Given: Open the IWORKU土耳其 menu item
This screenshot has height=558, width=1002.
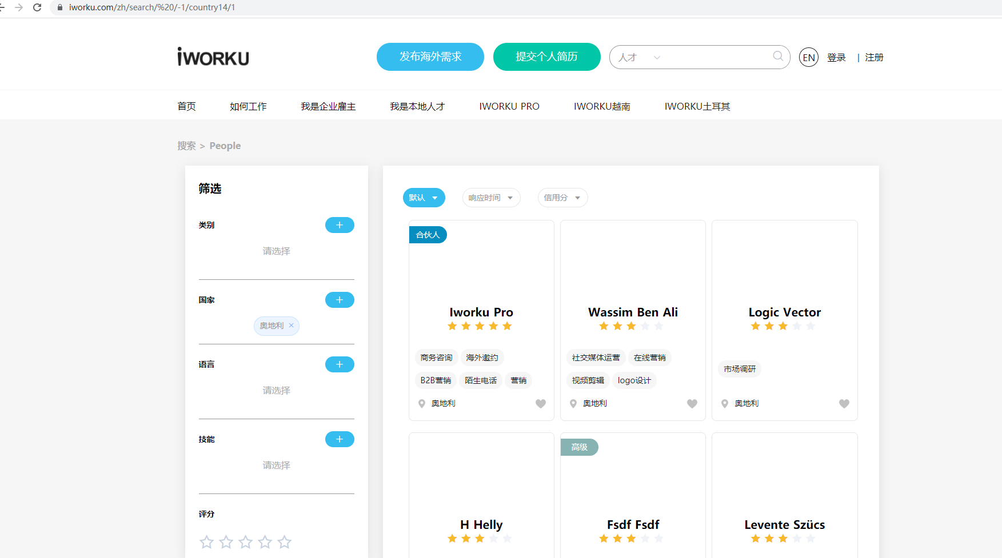Looking at the screenshot, I should [697, 106].
